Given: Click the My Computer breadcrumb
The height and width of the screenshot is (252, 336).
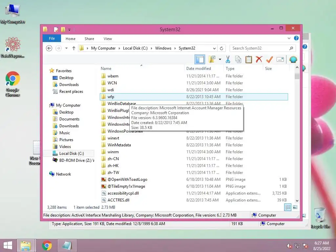Looking at the screenshot, I should (103, 48).
